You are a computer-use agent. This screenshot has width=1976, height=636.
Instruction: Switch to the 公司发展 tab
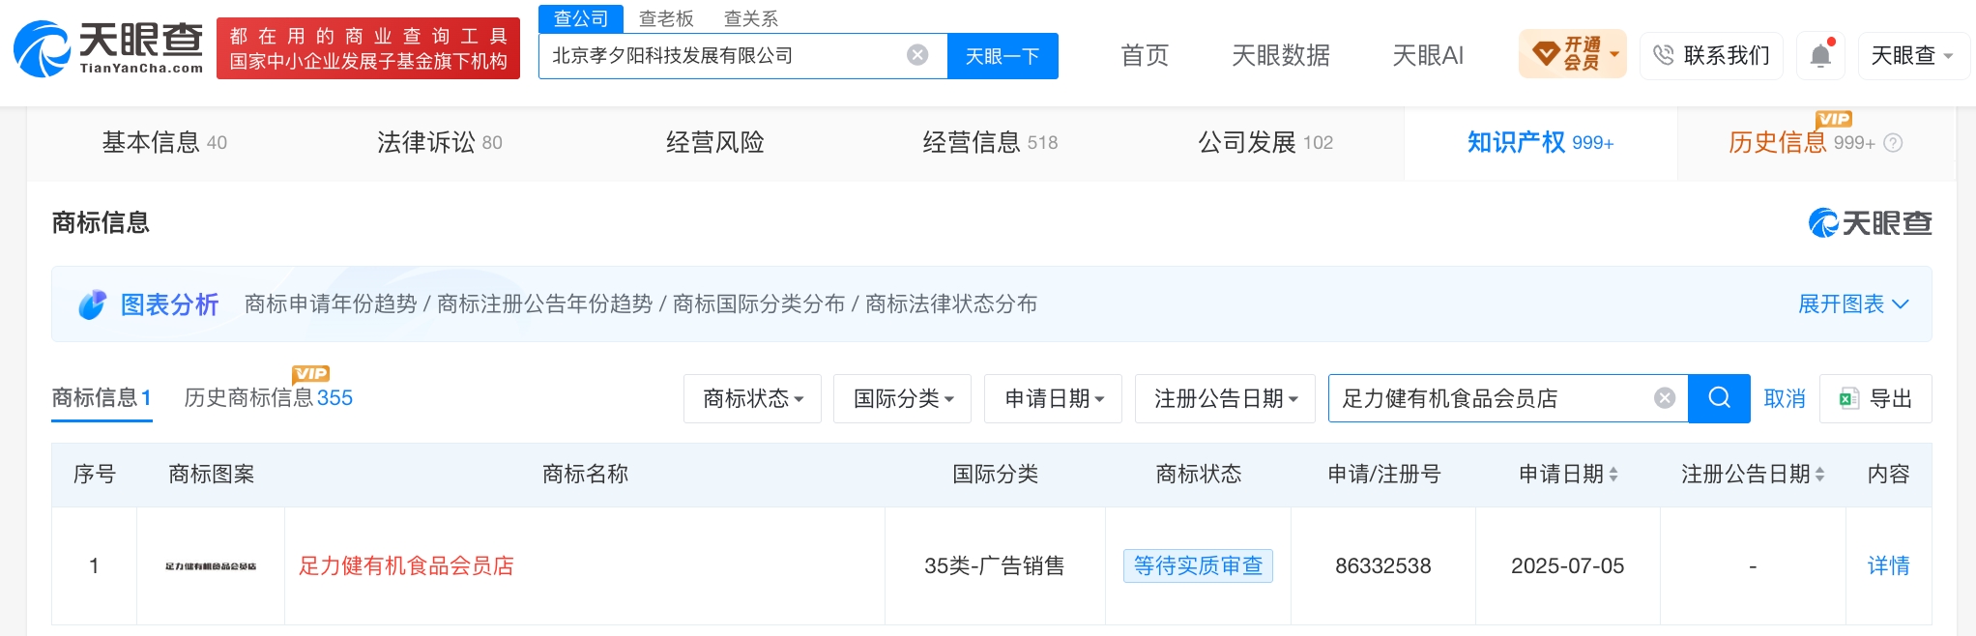[x=1265, y=143]
